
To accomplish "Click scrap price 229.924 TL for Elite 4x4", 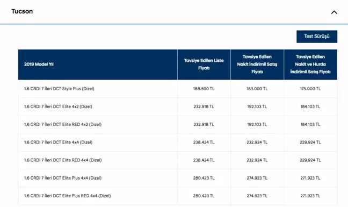I will click(310, 142).
